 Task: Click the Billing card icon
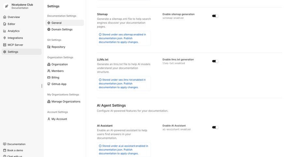click(49, 78)
